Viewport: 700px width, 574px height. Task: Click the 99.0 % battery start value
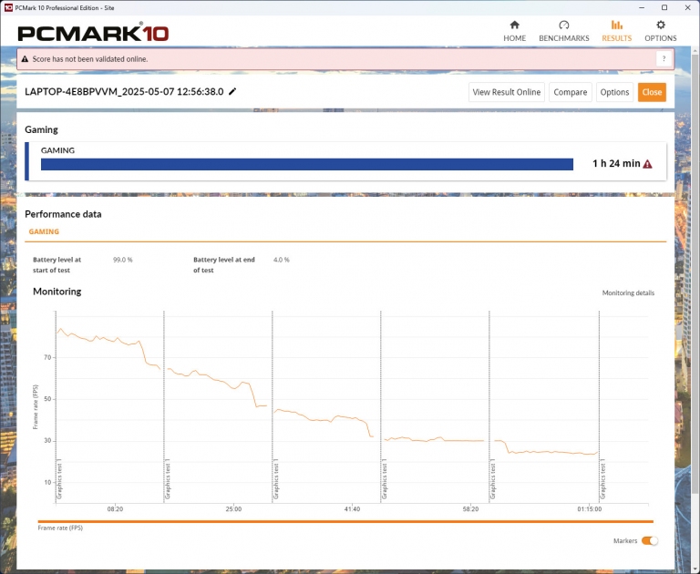[123, 260]
